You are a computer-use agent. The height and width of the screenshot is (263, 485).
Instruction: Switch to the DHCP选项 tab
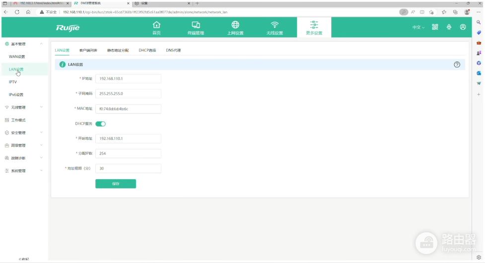pos(147,51)
